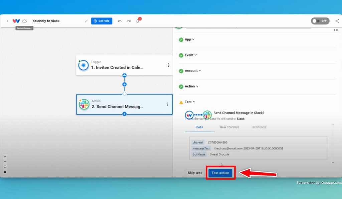
Task: Redo the last change
Action: click(129, 21)
